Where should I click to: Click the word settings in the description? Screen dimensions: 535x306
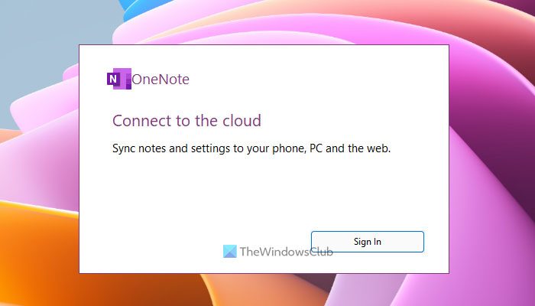pyautogui.click(x=210, y=148)
